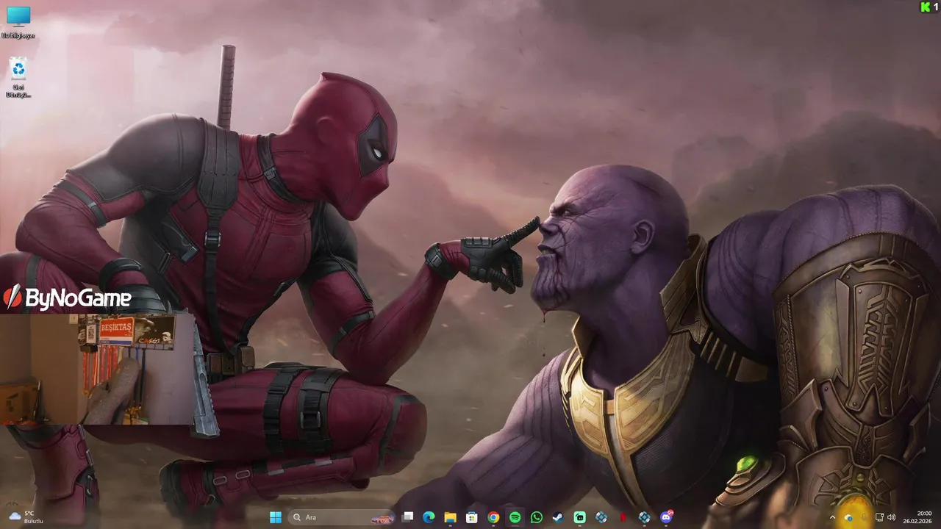Open the Windows Start menu
Viewport: 941px width, 529px height.
276,517
